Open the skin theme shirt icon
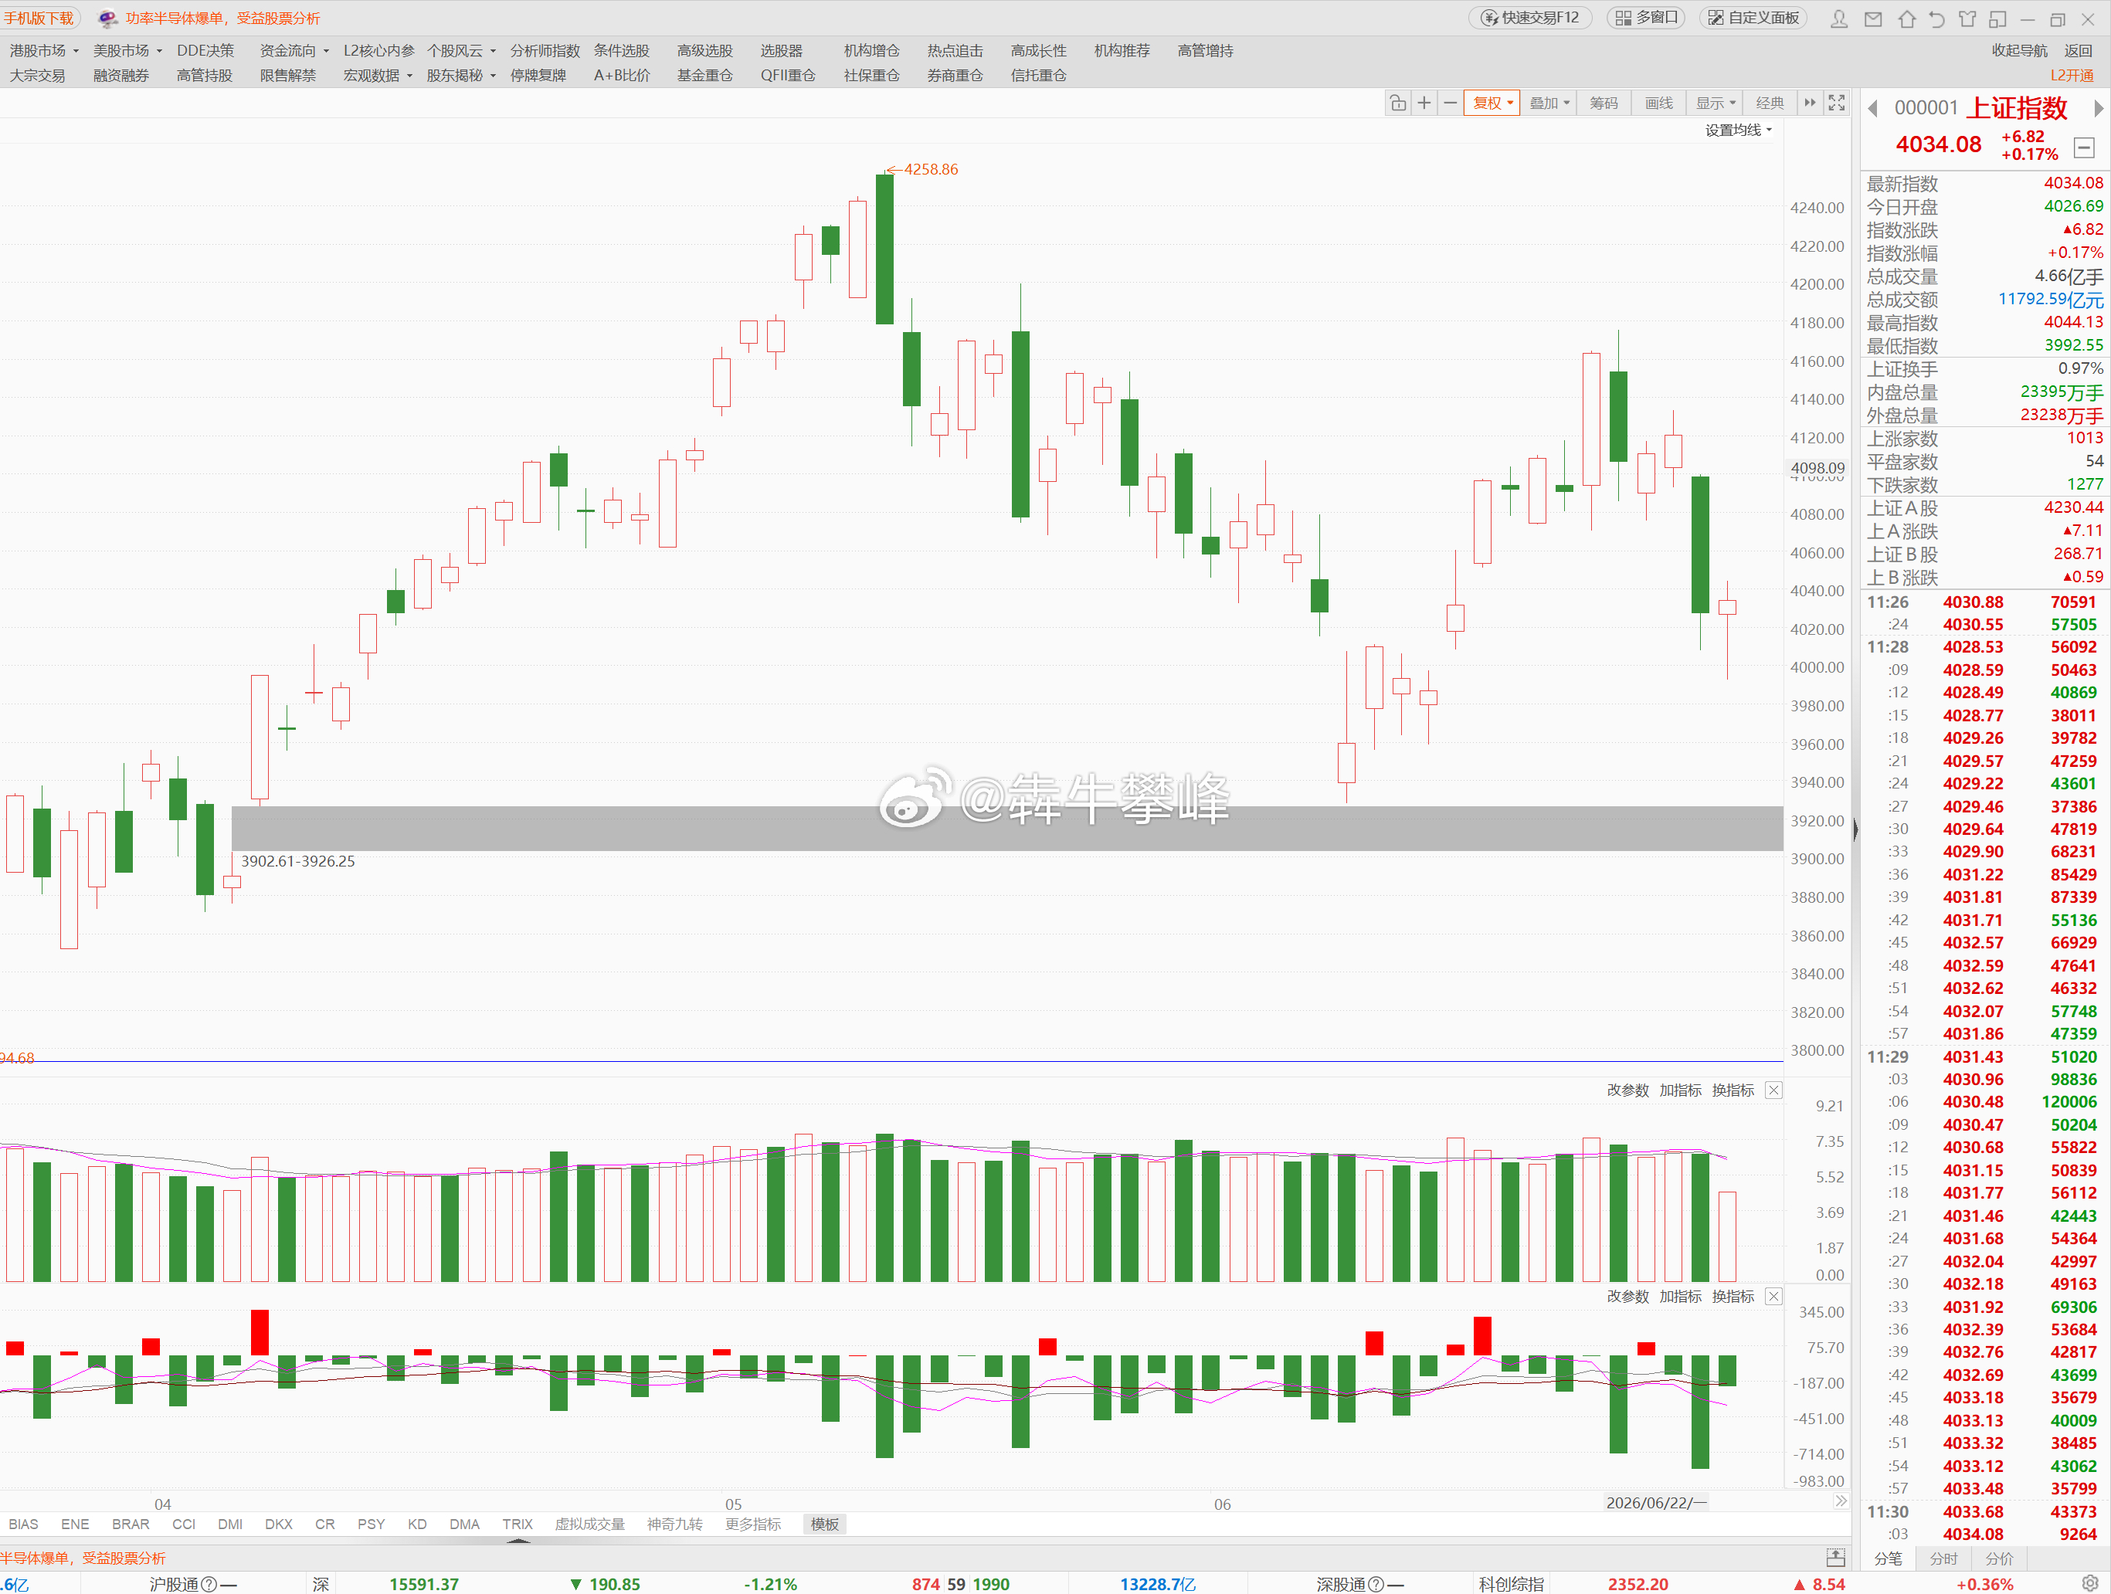The image size is (2111, 1594). tap(1967, 18)
